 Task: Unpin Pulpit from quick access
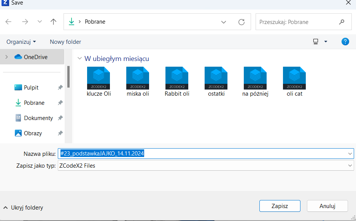tap(60, 87)
